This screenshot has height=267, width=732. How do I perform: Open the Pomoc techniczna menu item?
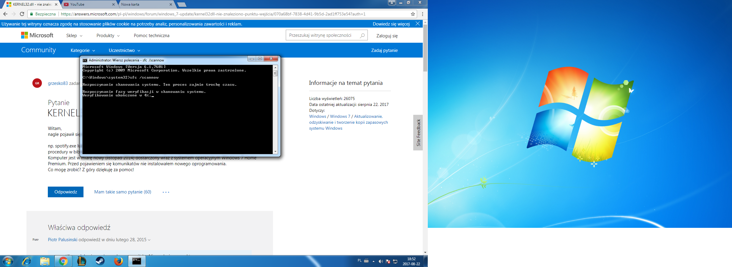click(x=152, y=36)
